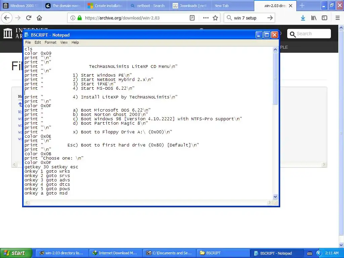Click browser page scrollbar down arrow
This screenshot has height=258, width=344.
[341, 245]
